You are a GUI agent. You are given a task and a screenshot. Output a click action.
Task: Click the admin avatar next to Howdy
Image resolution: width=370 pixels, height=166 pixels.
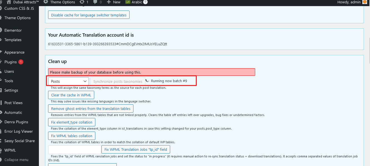[364, 2]
